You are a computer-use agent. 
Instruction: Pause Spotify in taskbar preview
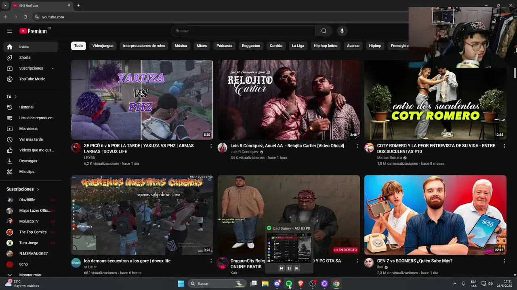pos(289,268)
